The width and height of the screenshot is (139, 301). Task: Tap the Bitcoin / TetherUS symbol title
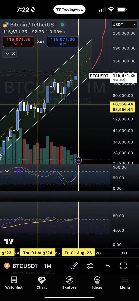(x=32, y=25)
